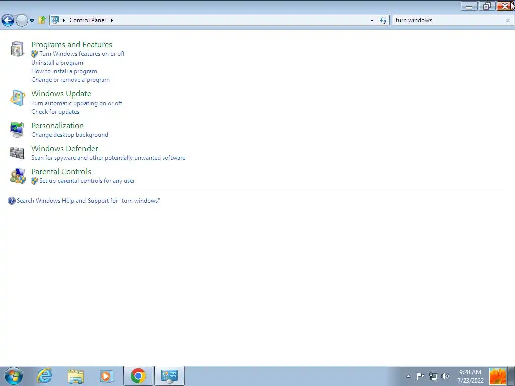Clear the search box text

click(x=508, y=20)
